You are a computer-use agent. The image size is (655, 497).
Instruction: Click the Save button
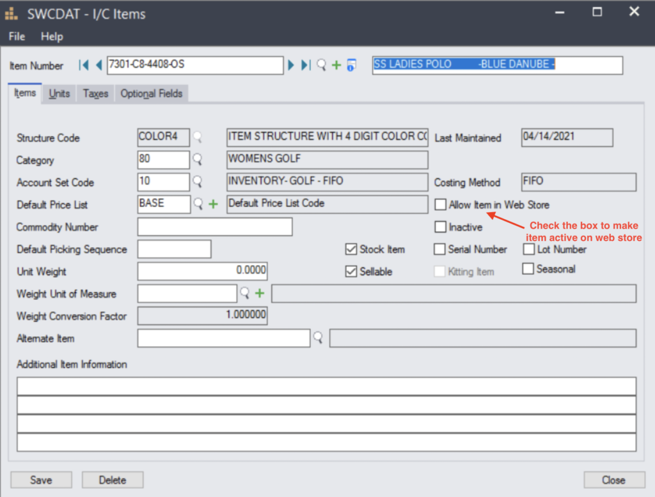pyautogui.click(x=41, y=480)
